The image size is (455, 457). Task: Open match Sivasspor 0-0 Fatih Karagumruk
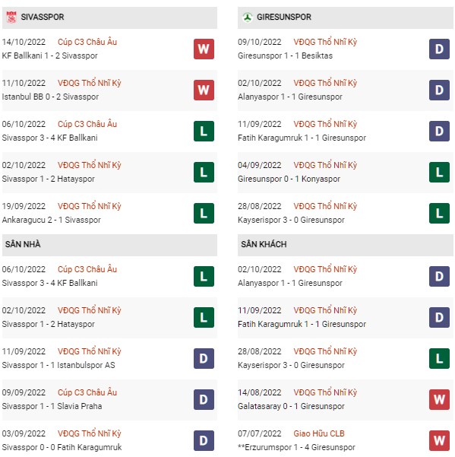tap(62, 447)
